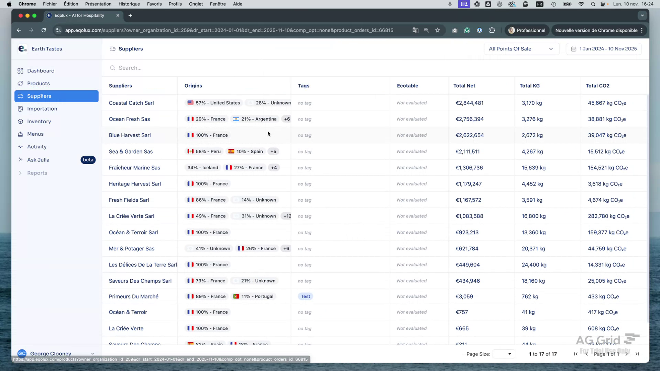Screen dimensions: 660x371
Task: Click the Menus bell icon in sidebar
Action: [x=21, y=134]
